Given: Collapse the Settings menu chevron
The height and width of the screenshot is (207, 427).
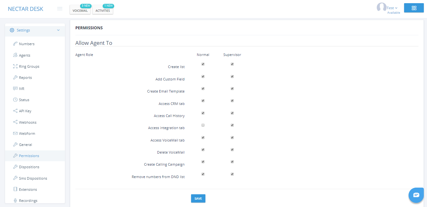Looking at the screenshot, I should (58, 30).
